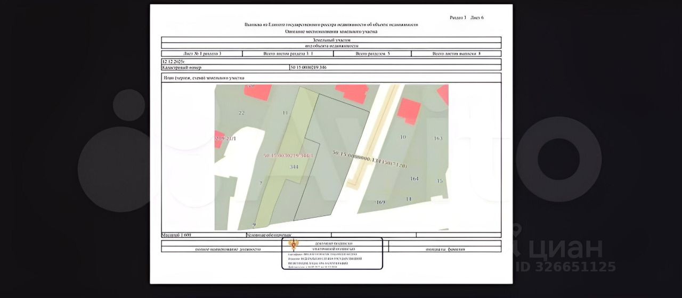
Task: Click the 'Лист № 1 раздела 3' cell
Action: coord(202,54)
